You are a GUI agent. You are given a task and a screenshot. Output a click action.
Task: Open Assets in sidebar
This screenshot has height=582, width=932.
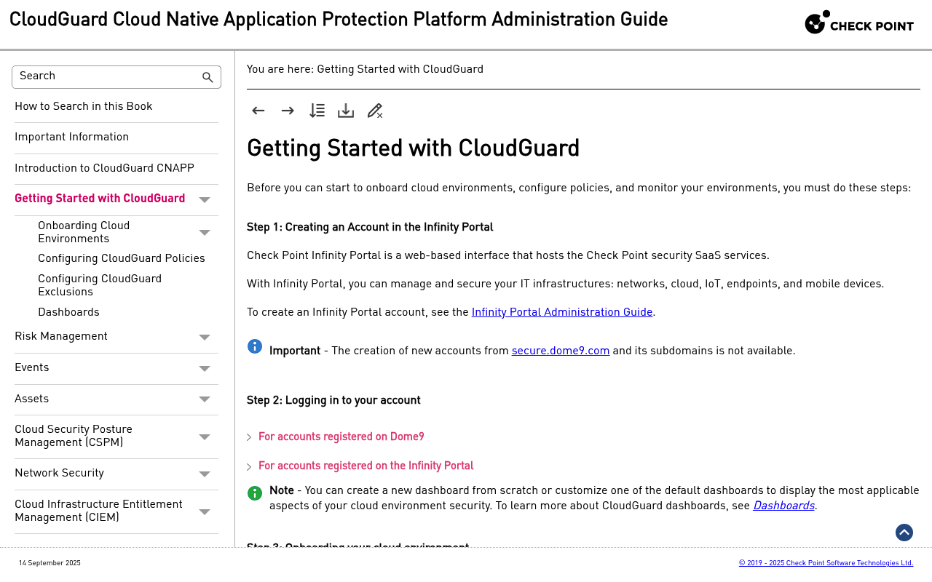(x=32, y=399)
